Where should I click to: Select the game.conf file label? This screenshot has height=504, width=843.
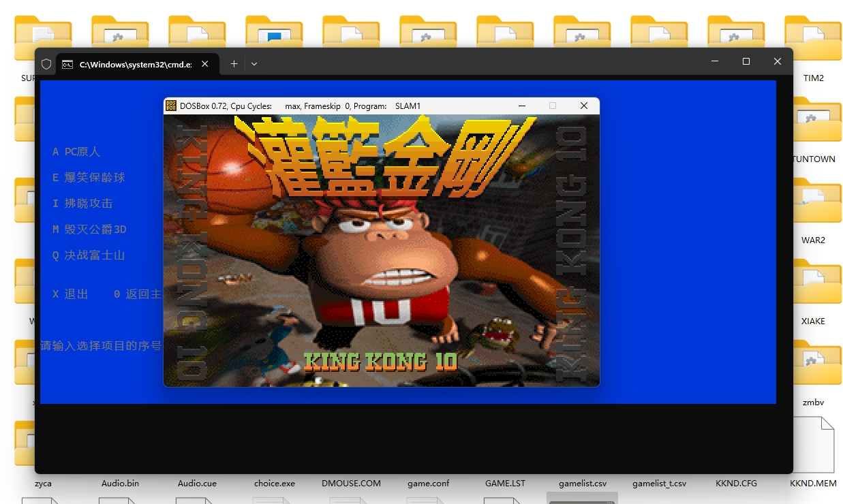click(x=428, y=484)
